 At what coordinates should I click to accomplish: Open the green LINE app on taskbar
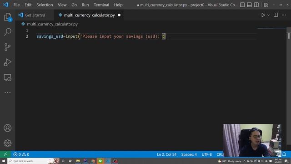pos(100,161)
